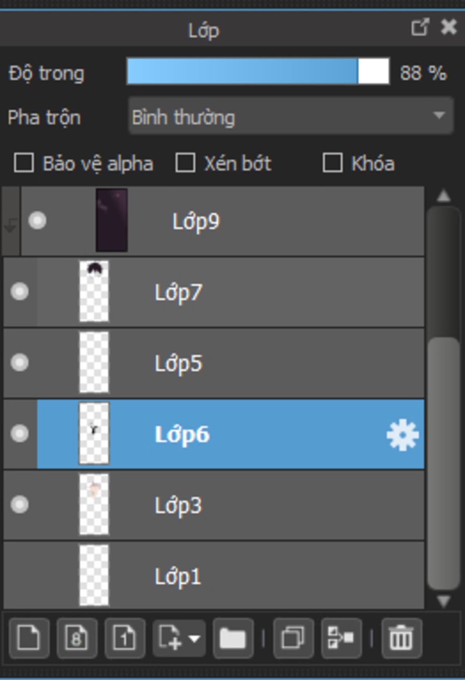Duplicate the selected layer
This screenshot has width=465, height=680.
pyautogui.click(x=293, y=638)
